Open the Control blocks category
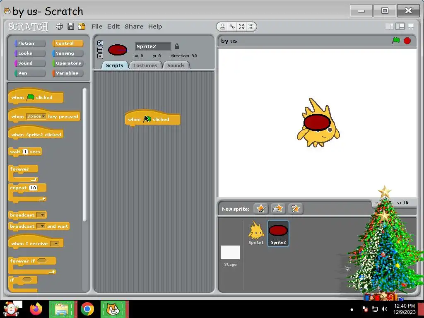The image size is (424, 318). (67, 43)
